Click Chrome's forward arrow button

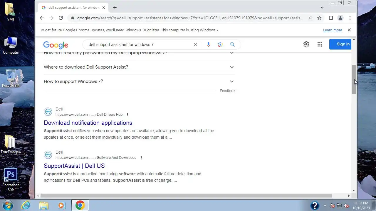coord(51,18)
